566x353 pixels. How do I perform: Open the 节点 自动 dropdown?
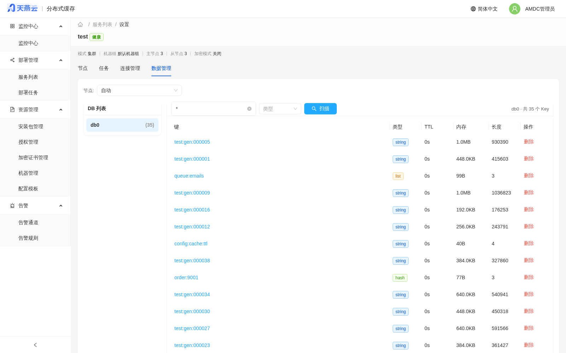(139, 90)
